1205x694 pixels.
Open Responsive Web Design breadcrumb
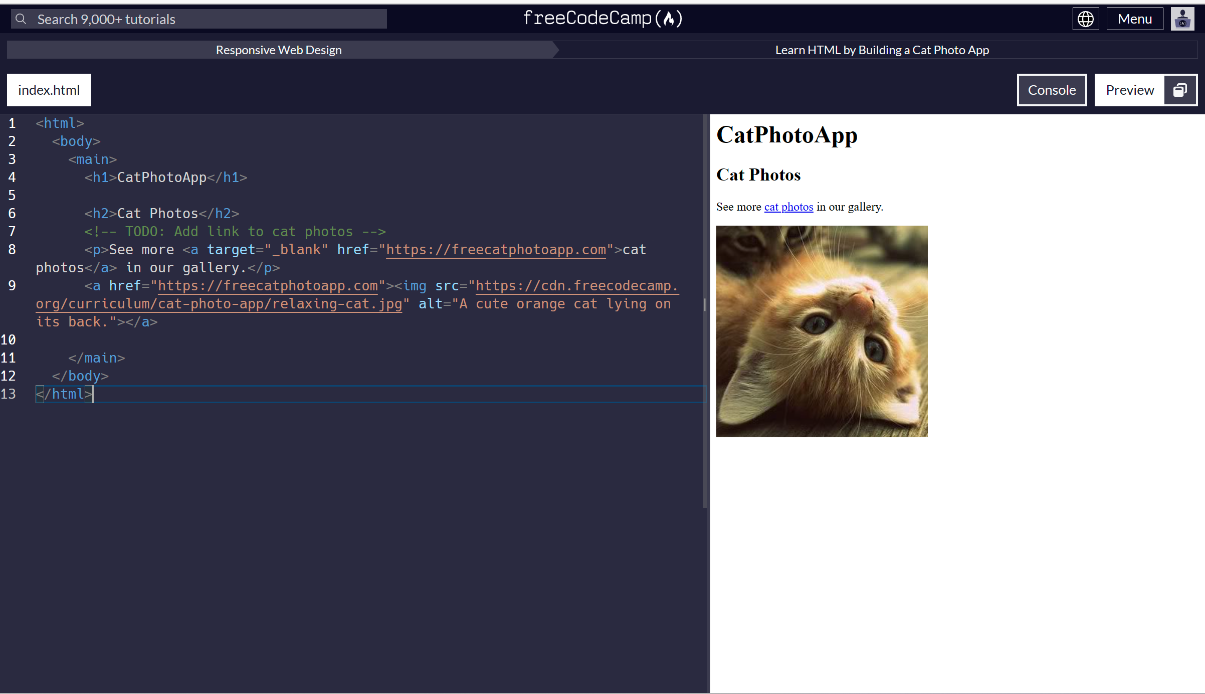pos(279,50)
